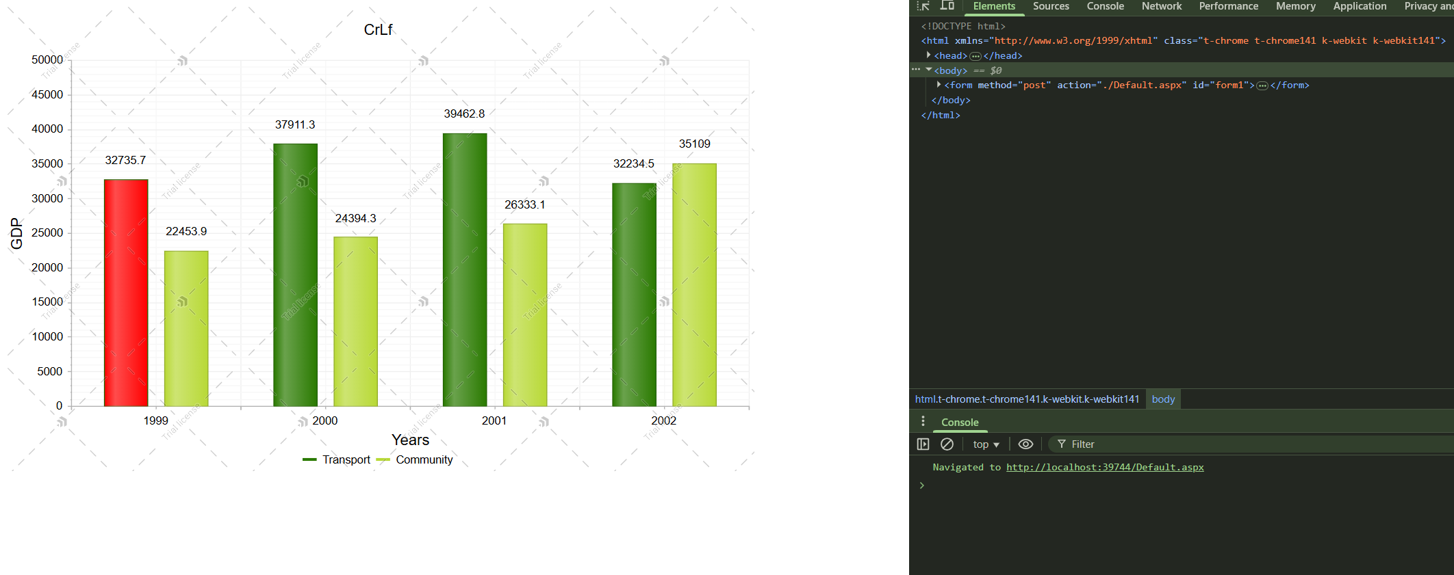Open the console drawer three-dot menu
Screen dimensions: 1454x575
click(x=923, y=422)
